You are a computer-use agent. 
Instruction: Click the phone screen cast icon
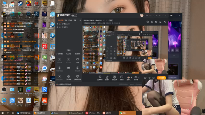pyautogui.click(x=114, y=77)
